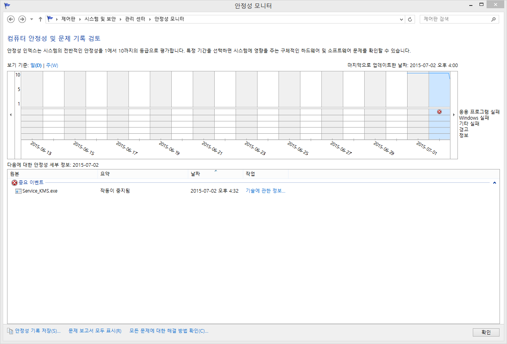This screenshot has width=507, height=344.
Task: Move the chart right with arrow
Action: (x=454, y=115)
